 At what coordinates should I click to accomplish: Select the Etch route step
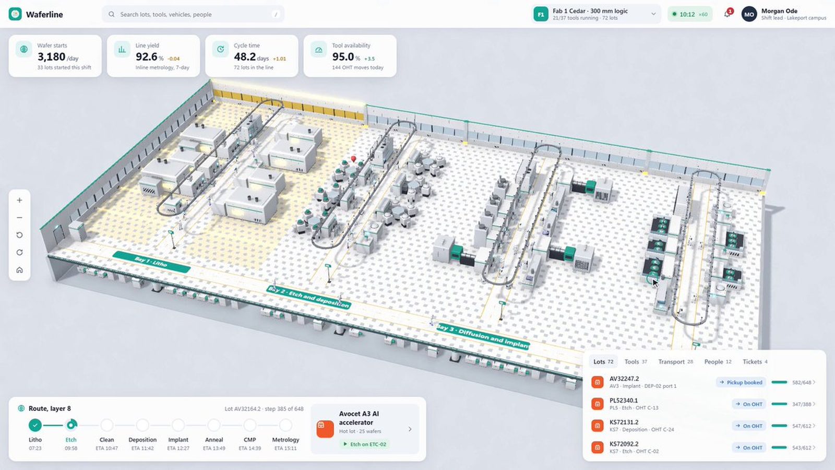click(71, 425)
